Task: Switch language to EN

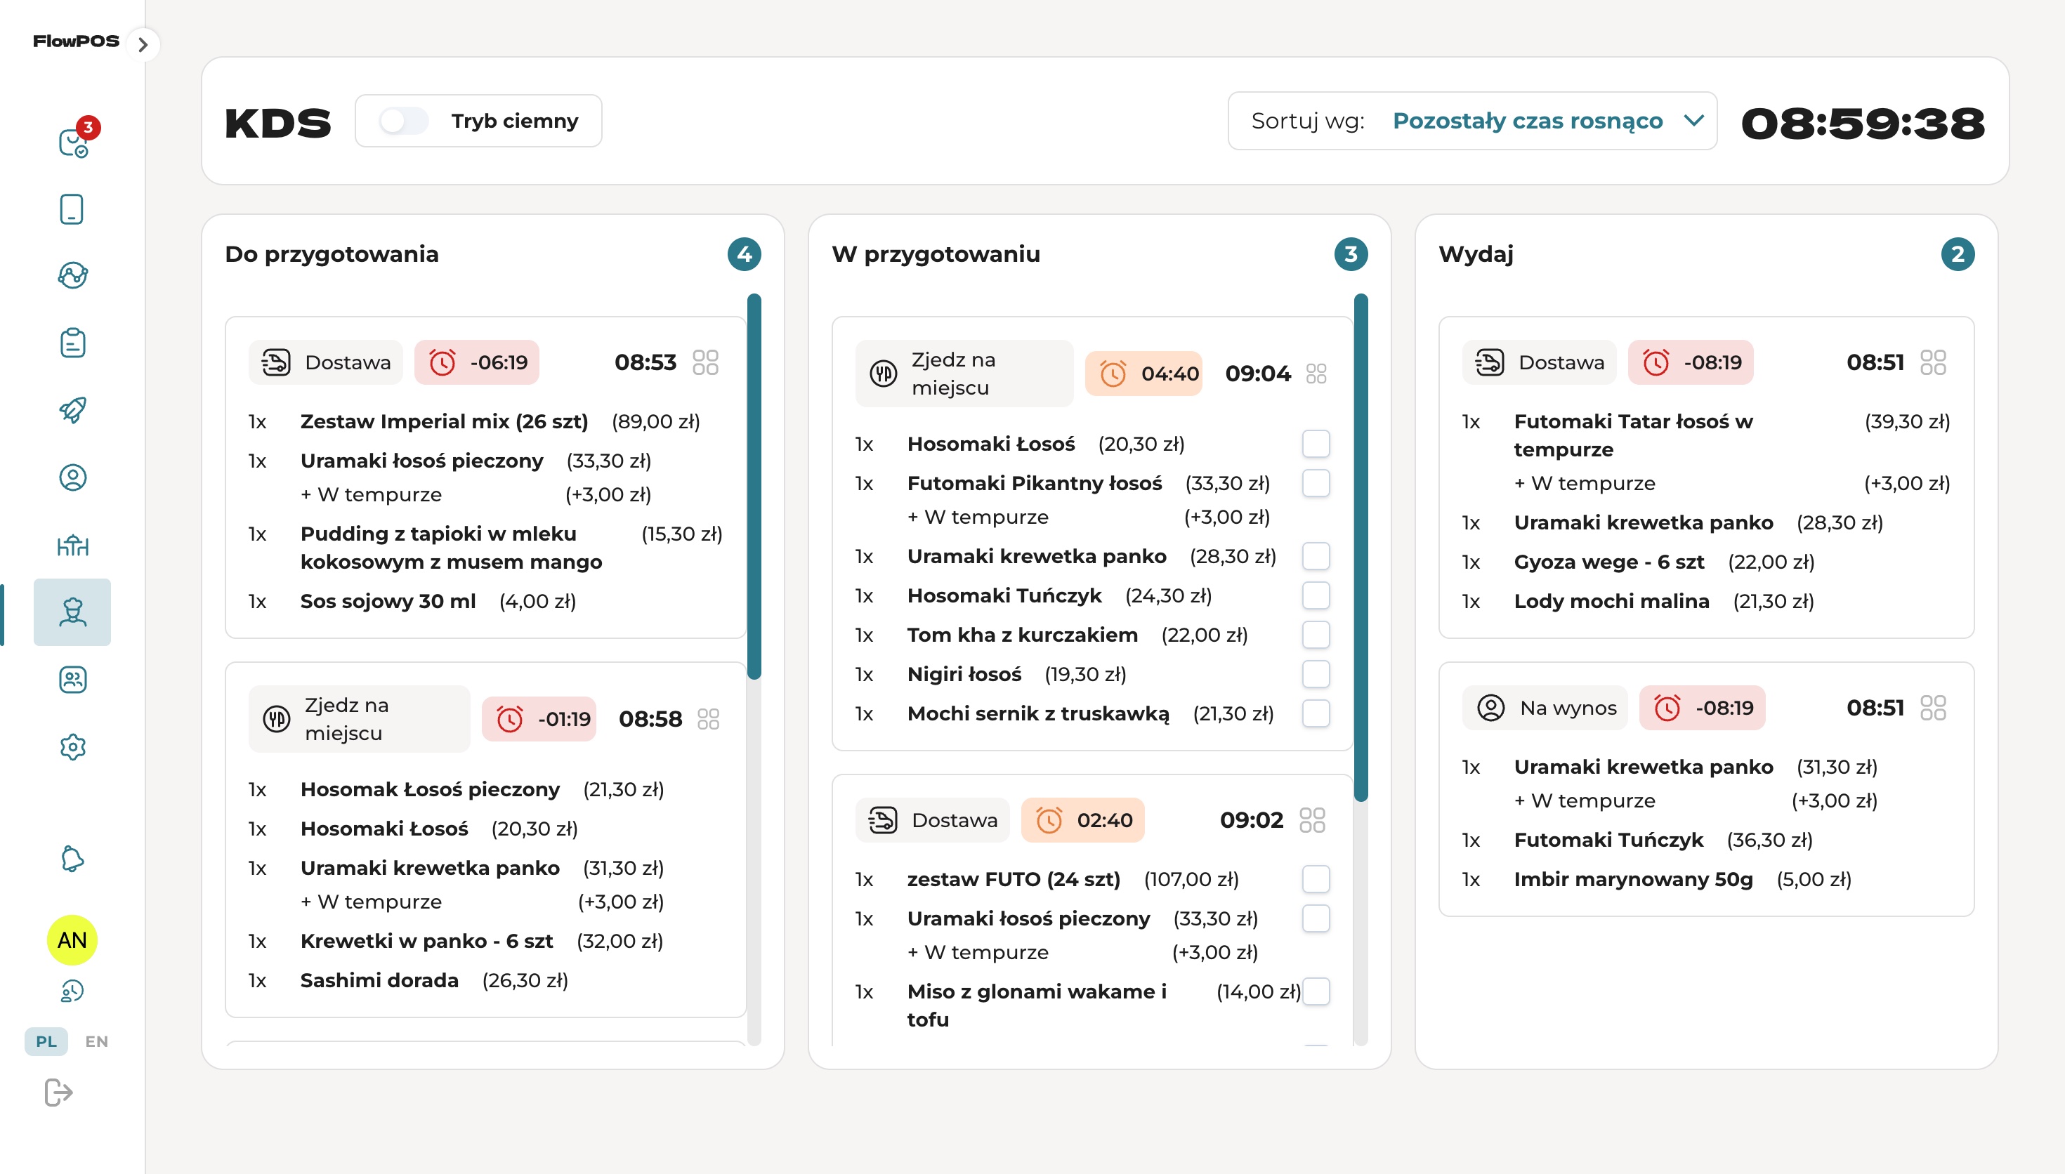Action: click(97, 1041)
